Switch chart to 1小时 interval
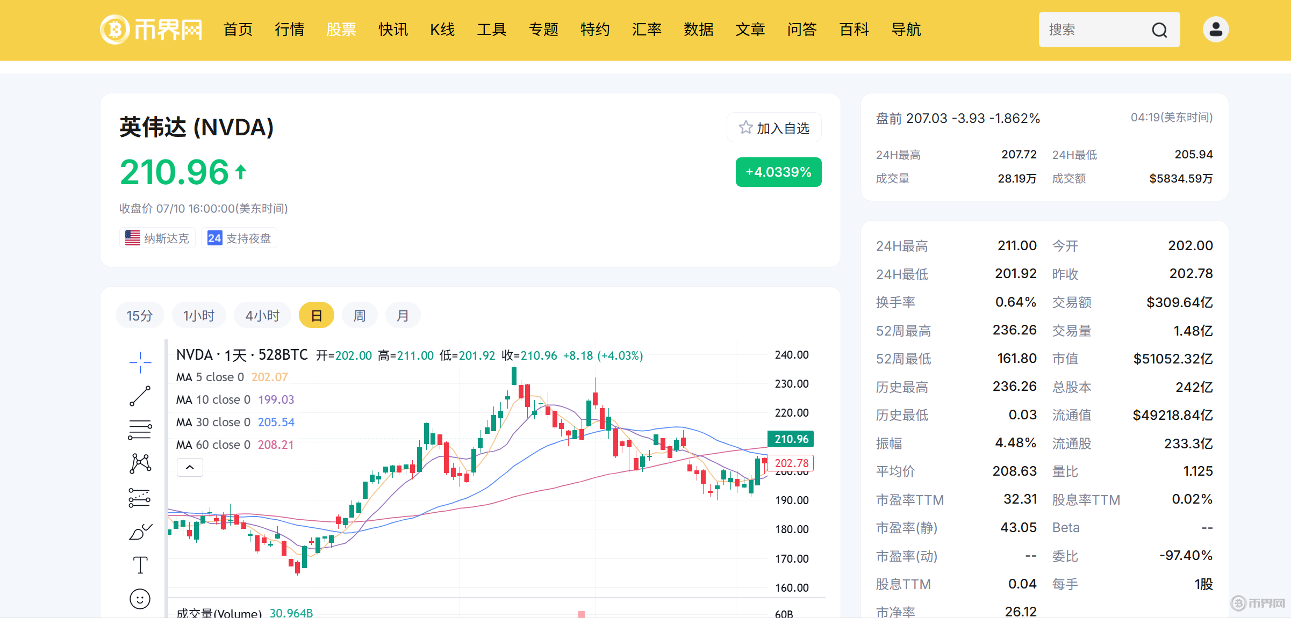Image resolution: width=1291 pixels, height=618 pixels. (x=199, y=316)
